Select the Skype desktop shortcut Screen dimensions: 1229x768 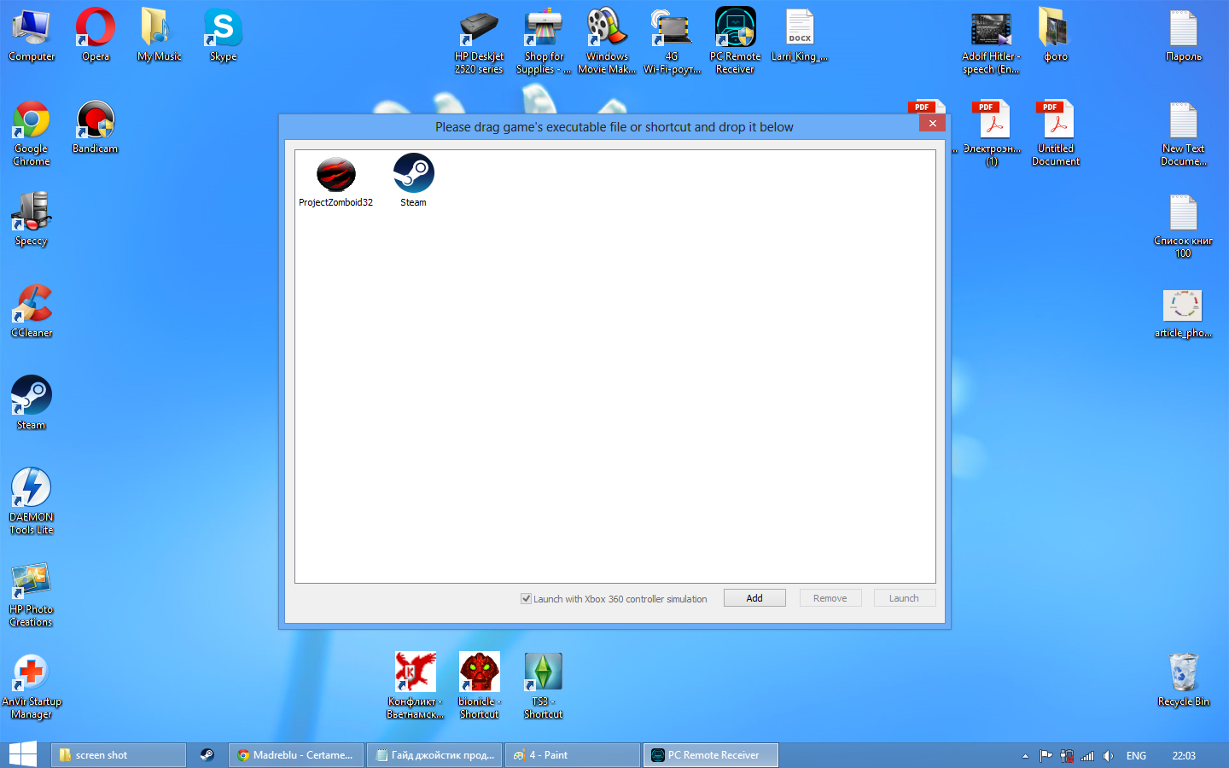[224, 36]
